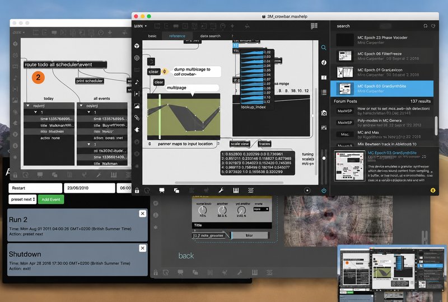Click the yellow badge icon at search panel bottom
The width and height of the screenshot is (448, 302).
433,190
